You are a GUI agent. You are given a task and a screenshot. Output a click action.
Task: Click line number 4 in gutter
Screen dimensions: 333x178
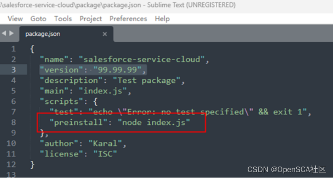13,81
